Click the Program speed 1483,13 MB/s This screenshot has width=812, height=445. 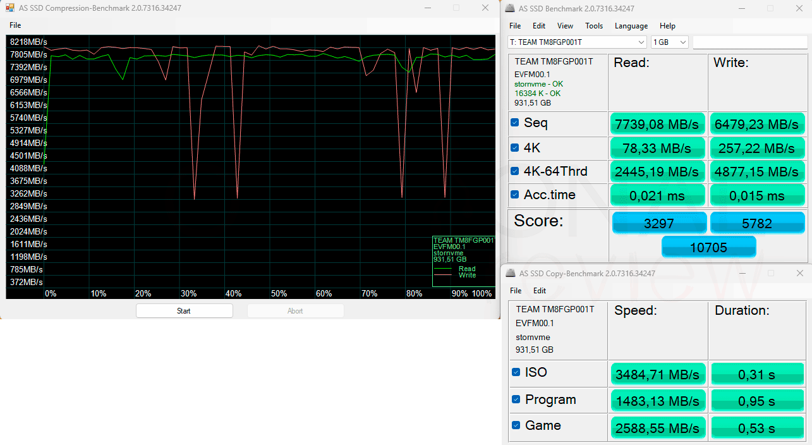click(658, 401)
